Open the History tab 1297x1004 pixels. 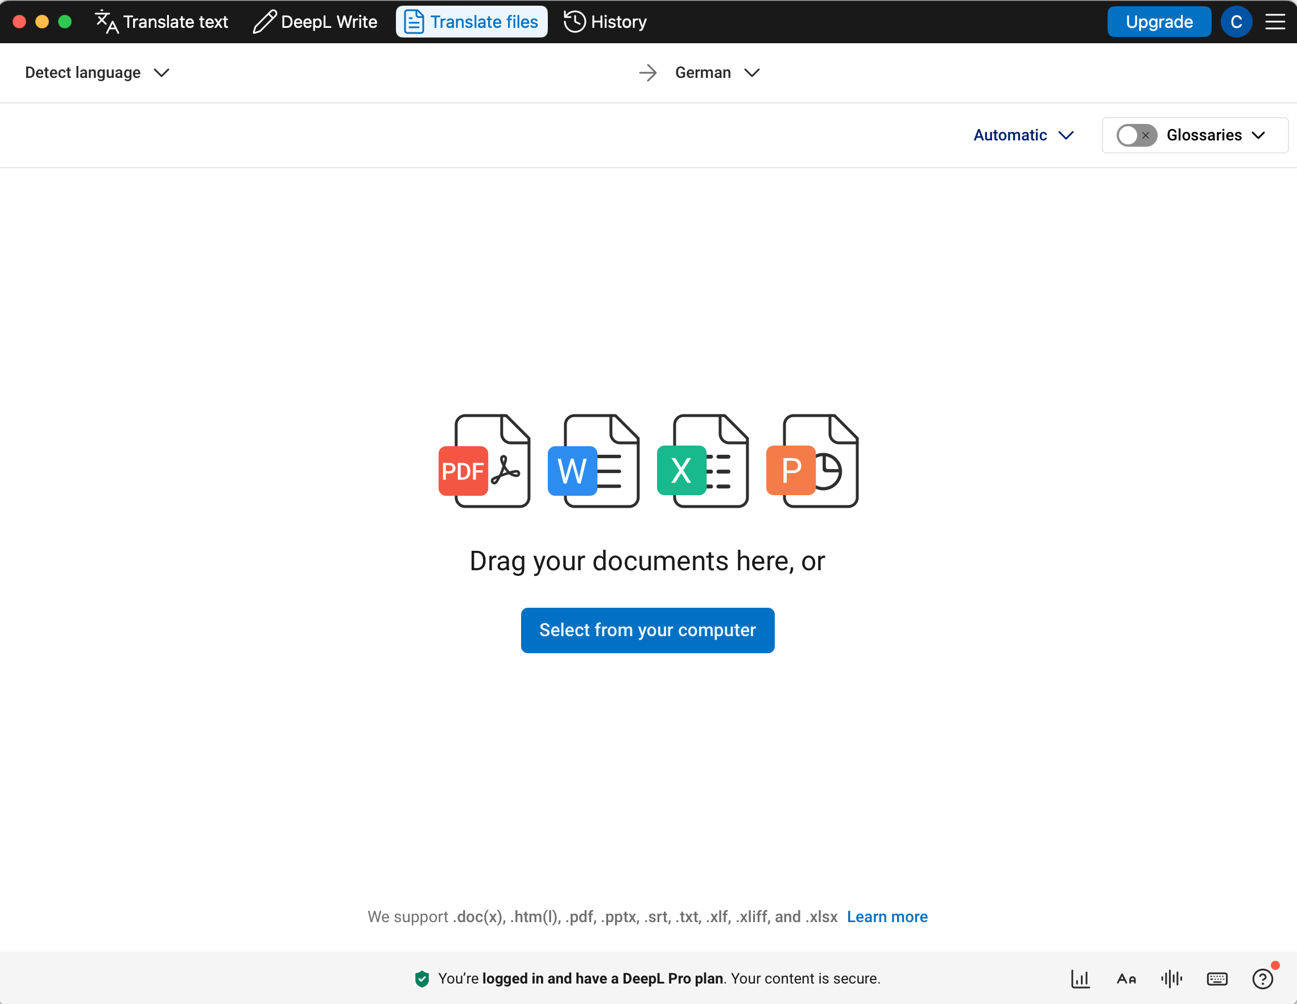(x=605, y=22)
